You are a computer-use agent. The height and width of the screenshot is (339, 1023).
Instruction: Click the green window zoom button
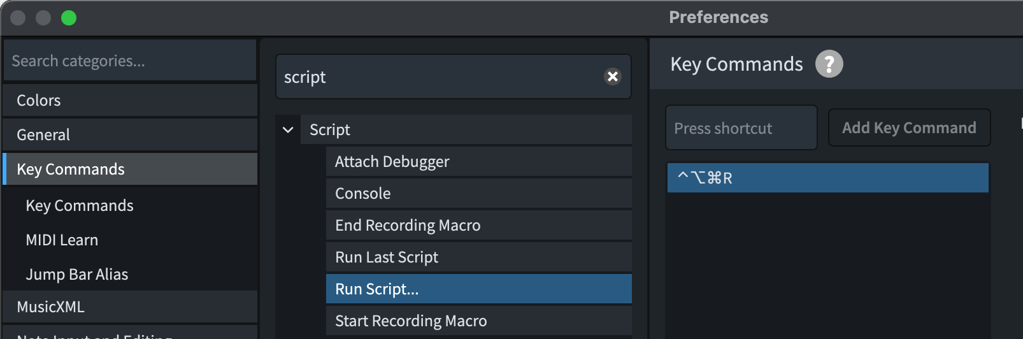pyautogui.click(x=69, y=18)
